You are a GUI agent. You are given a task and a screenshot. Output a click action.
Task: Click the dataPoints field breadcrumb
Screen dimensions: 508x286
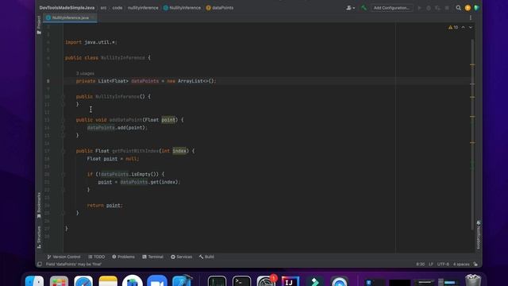click(220, 8)
